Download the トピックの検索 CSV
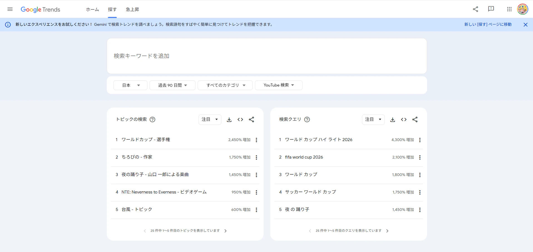The height and width of the screenshot is (252, 533). tap(229, 119)
